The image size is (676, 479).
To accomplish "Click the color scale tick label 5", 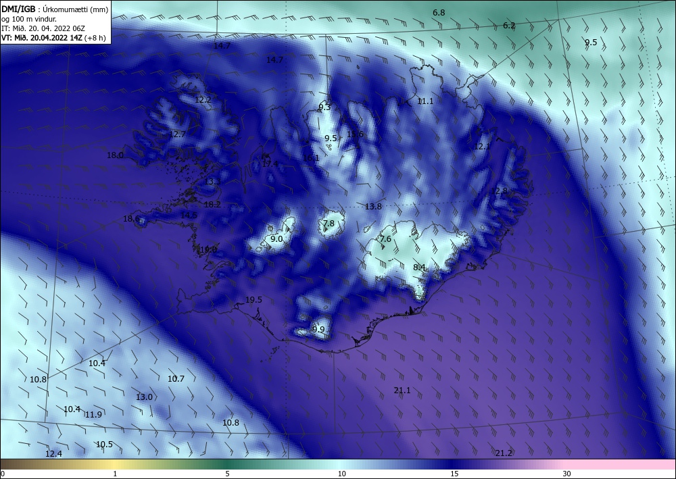I will 227,474.
